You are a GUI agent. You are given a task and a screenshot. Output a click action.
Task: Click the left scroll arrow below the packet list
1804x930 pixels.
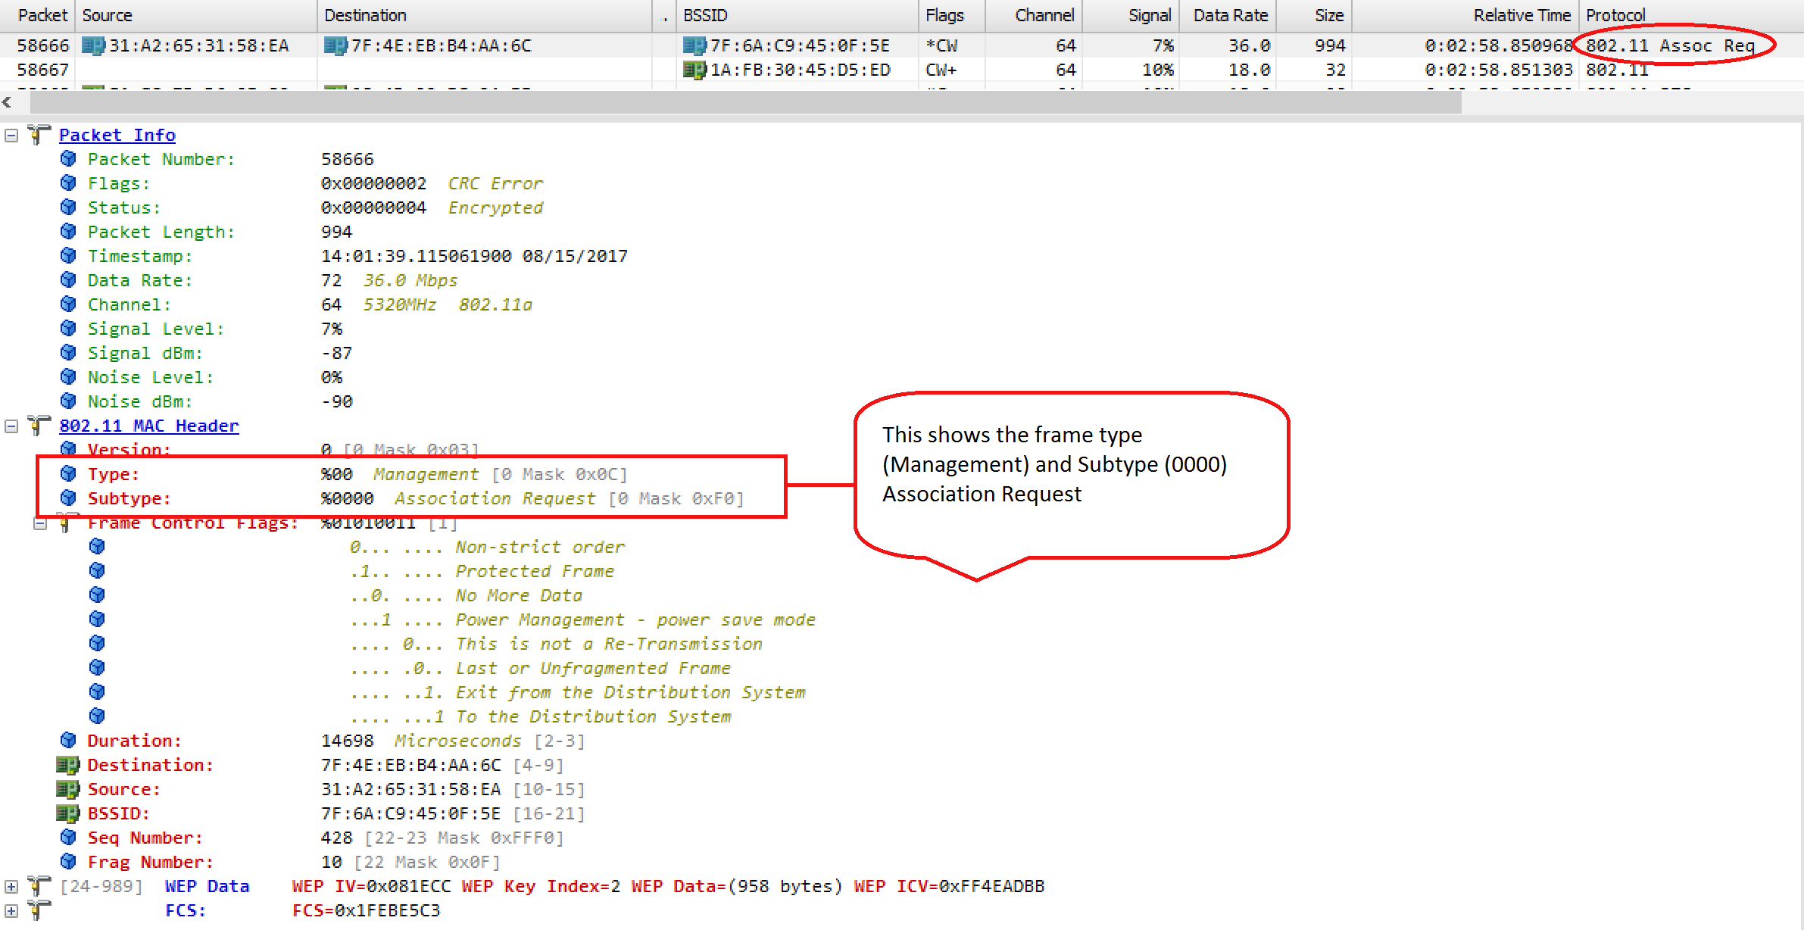pyautogui.click(x=7, y=101)
